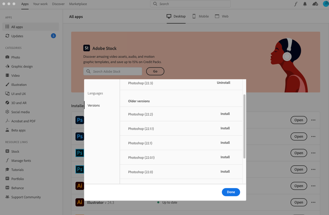Click the Older versions heading

[139, 101]
